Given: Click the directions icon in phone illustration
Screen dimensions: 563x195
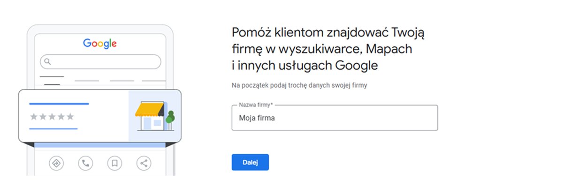Looking at the screenshot, I should [56, 163].
